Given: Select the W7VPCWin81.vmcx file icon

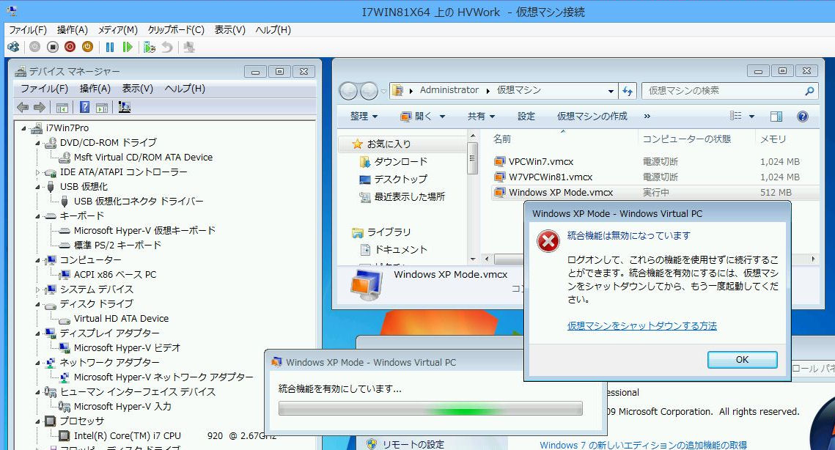Looking at the screenshot, I should pos(499,177).
